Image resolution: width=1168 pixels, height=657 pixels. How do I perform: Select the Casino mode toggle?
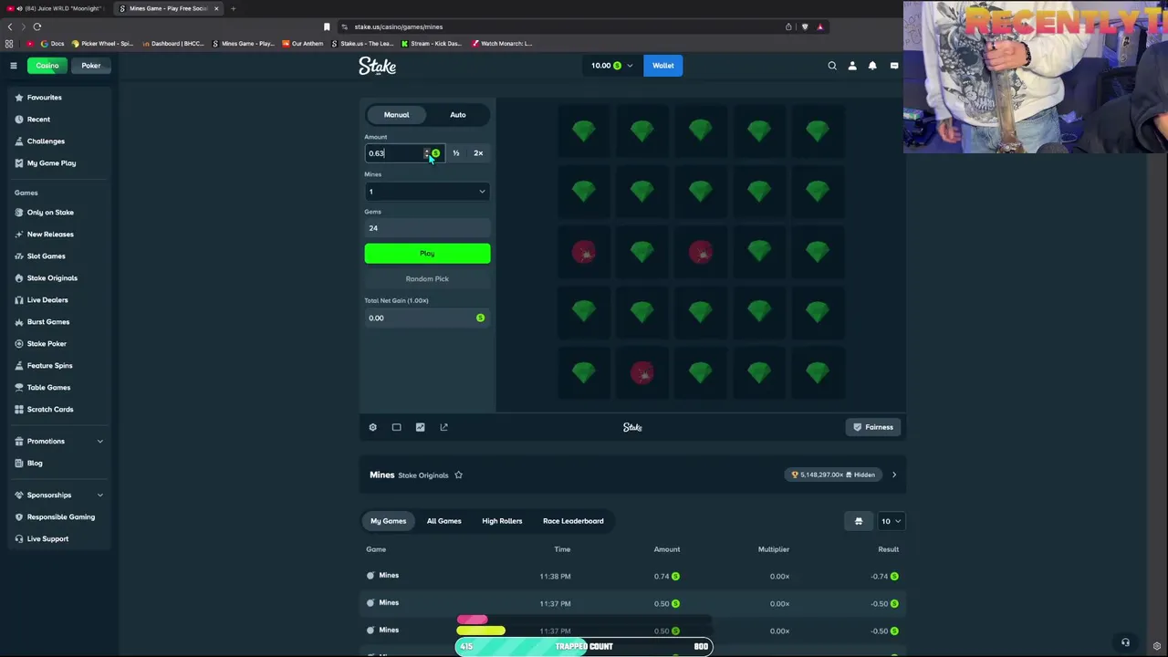47,66
